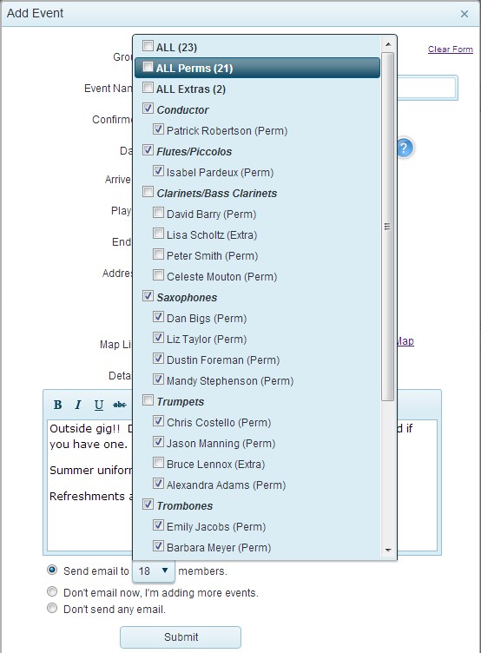Apply Italic formatting in editor toolbar
Screen dimensions: 481x653
[78, 405]
